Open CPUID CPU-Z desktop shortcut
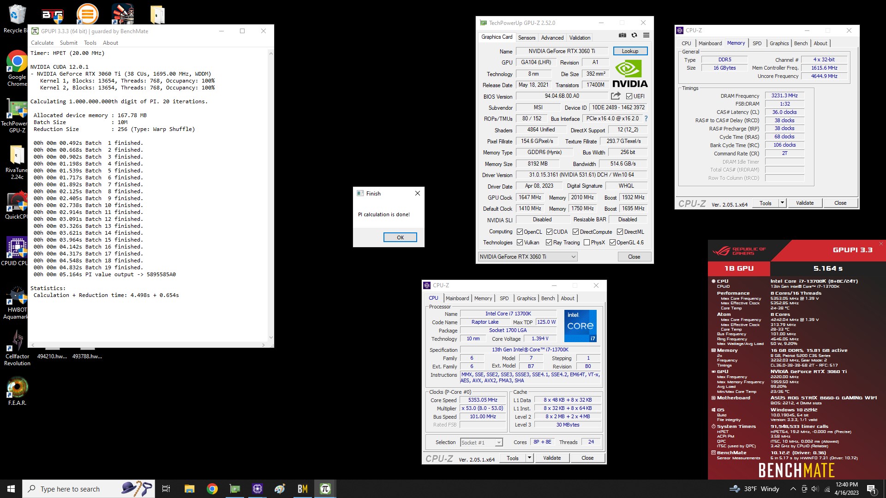The image size is (886, 498). [17, 251]
